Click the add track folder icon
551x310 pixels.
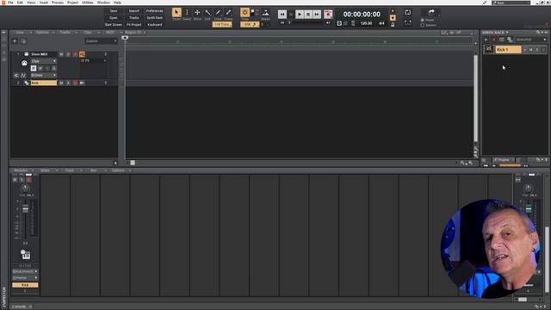click(23, 41)
